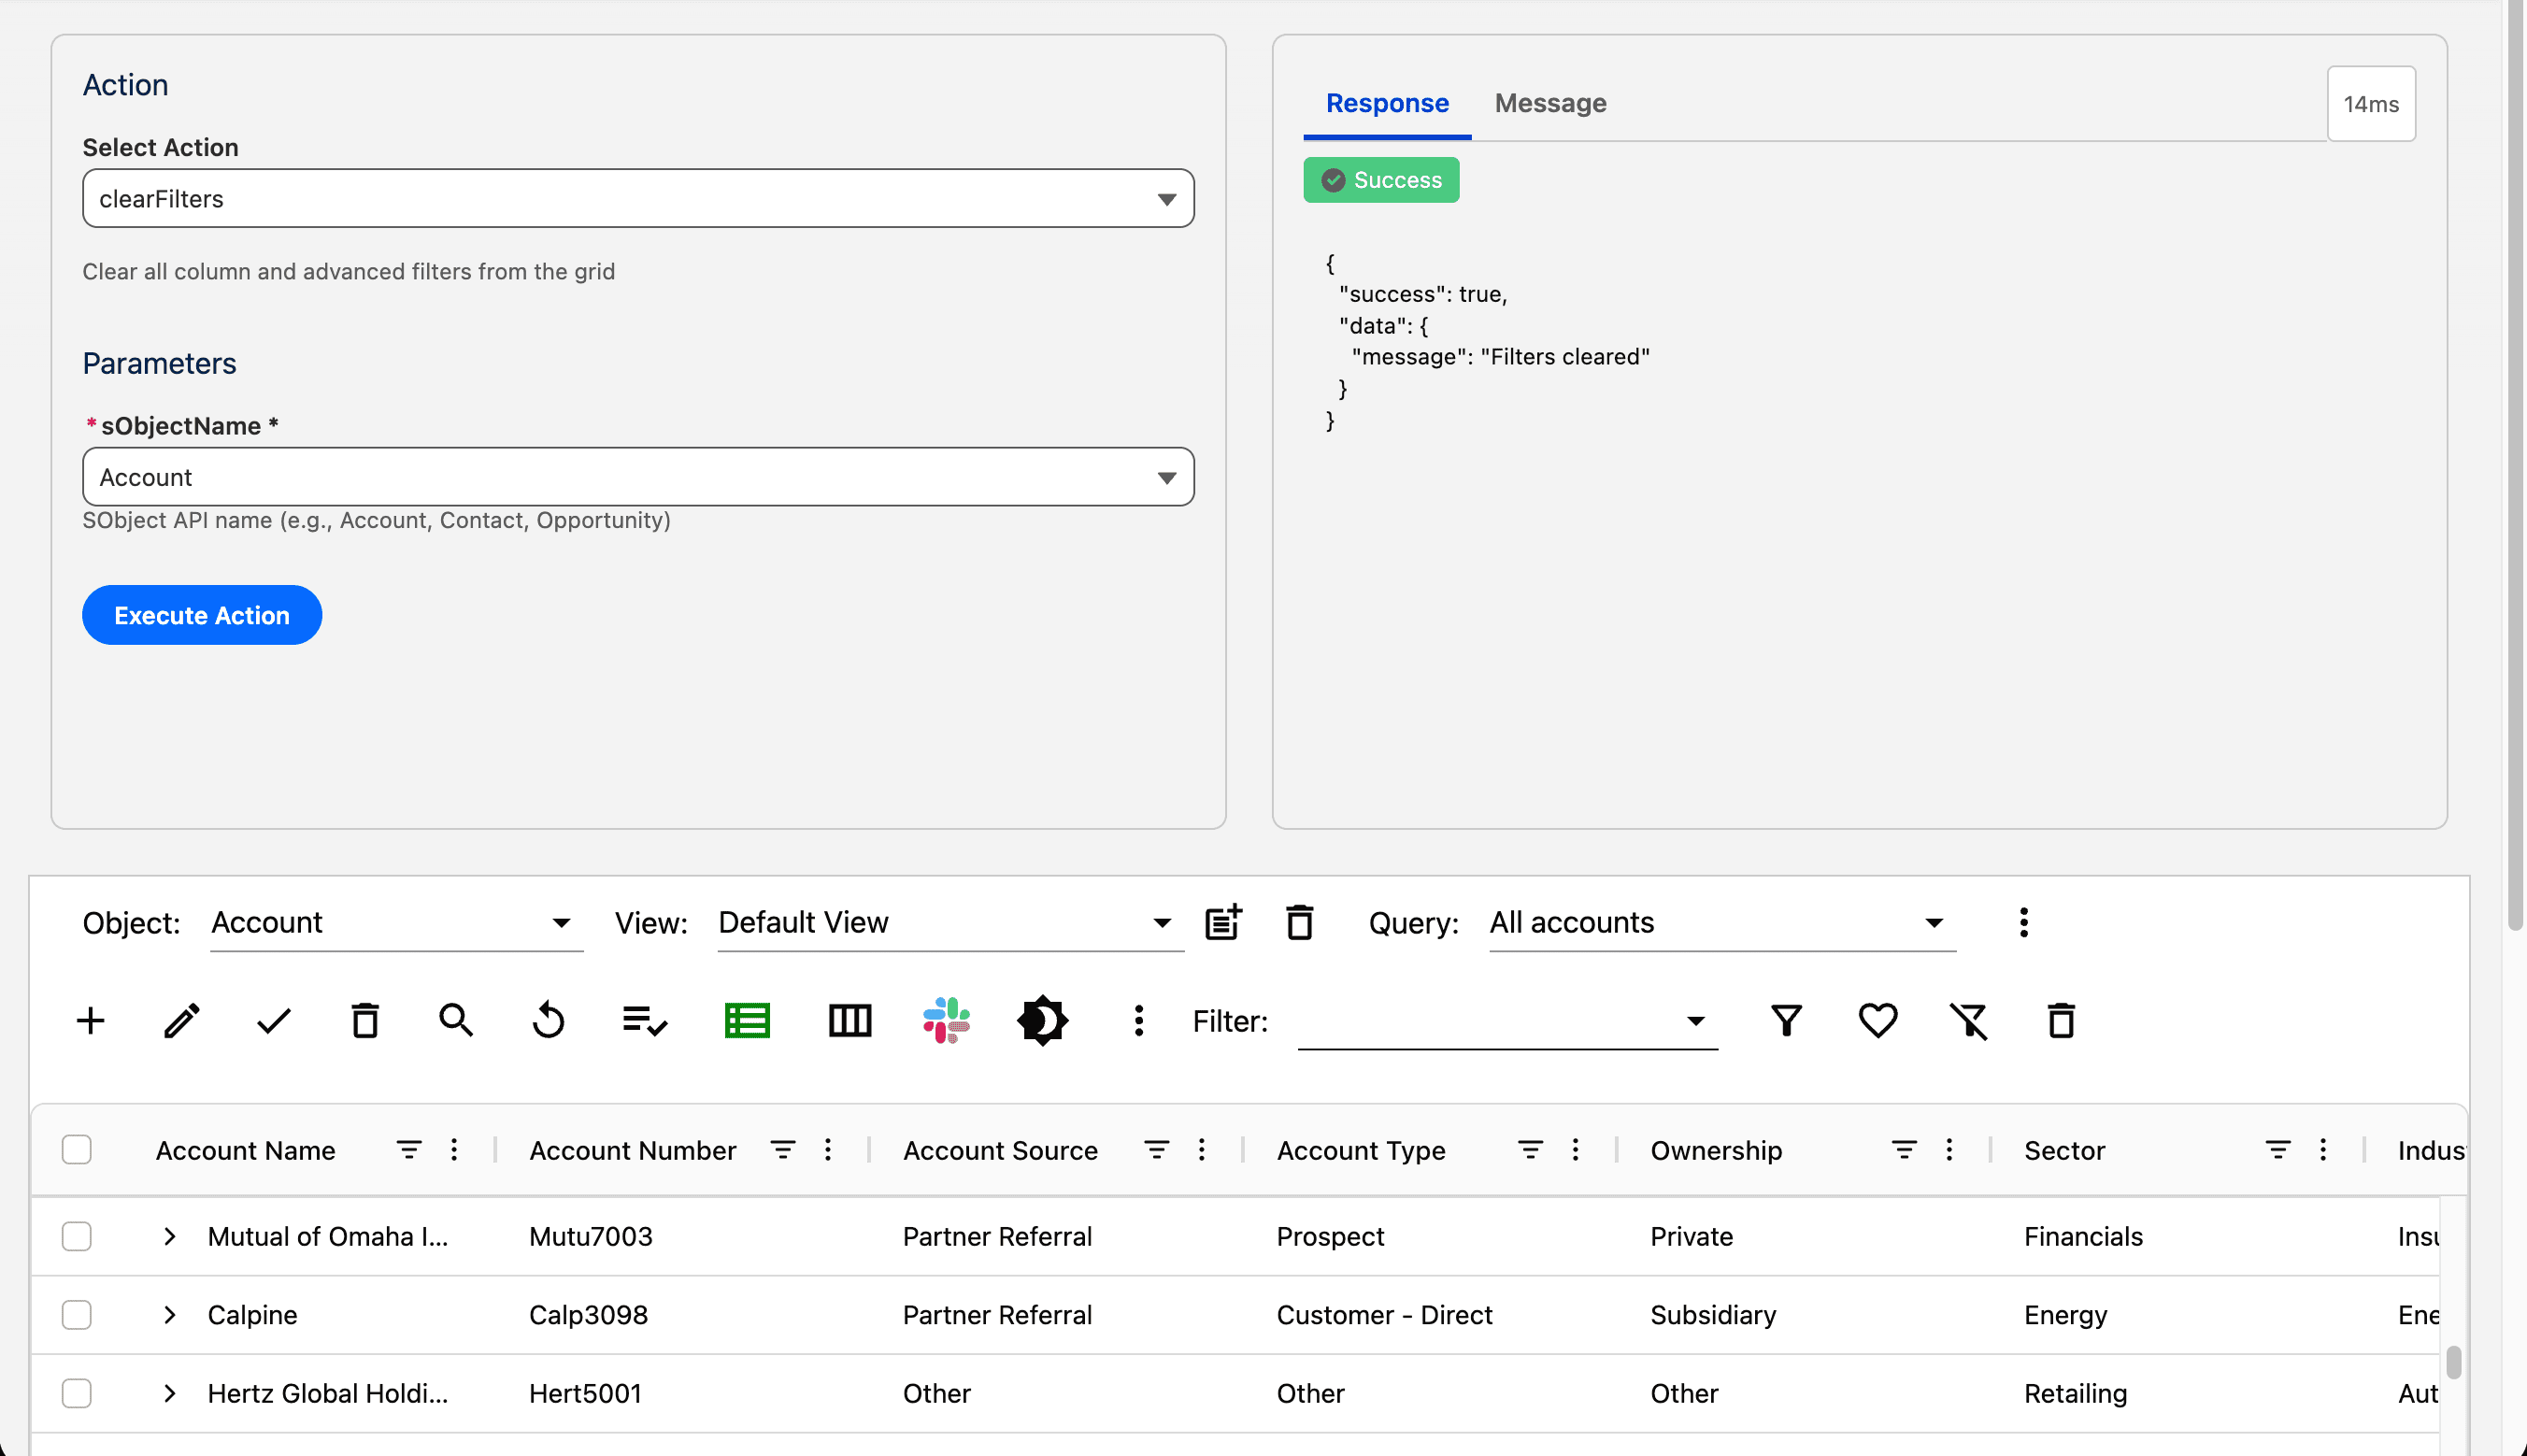2527x1456 pixels.
Task: Switch to the Message tab
Action: (1550, 103)
